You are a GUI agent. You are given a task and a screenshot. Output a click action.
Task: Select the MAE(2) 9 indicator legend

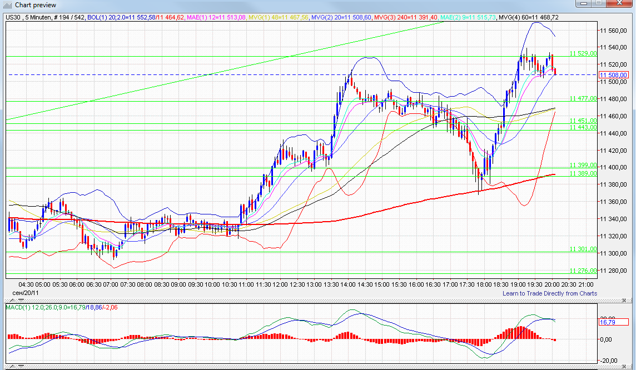point(468,17)
